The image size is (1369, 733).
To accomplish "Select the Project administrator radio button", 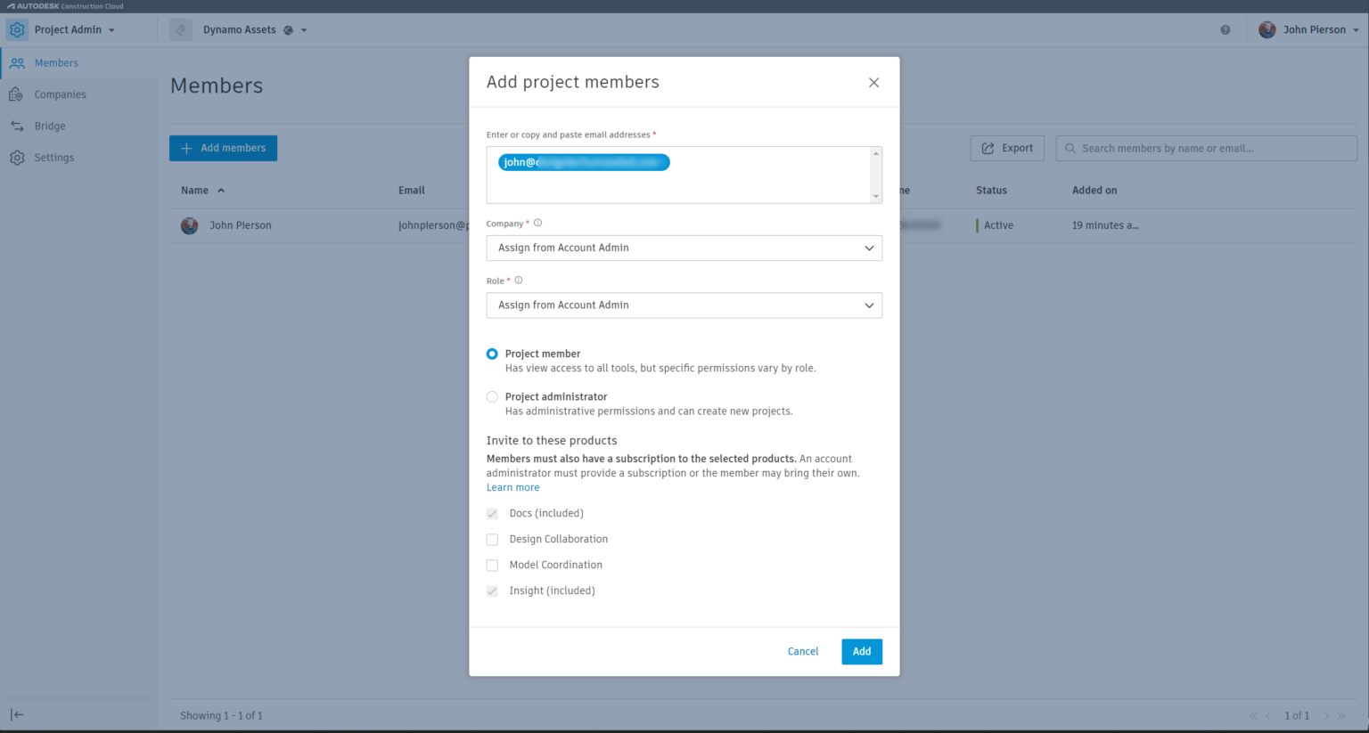I will click(492, 396).
